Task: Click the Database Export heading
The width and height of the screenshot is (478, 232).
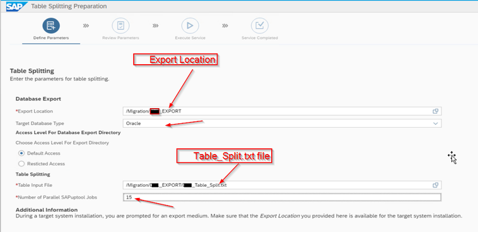Action: (x=38, y=99)
